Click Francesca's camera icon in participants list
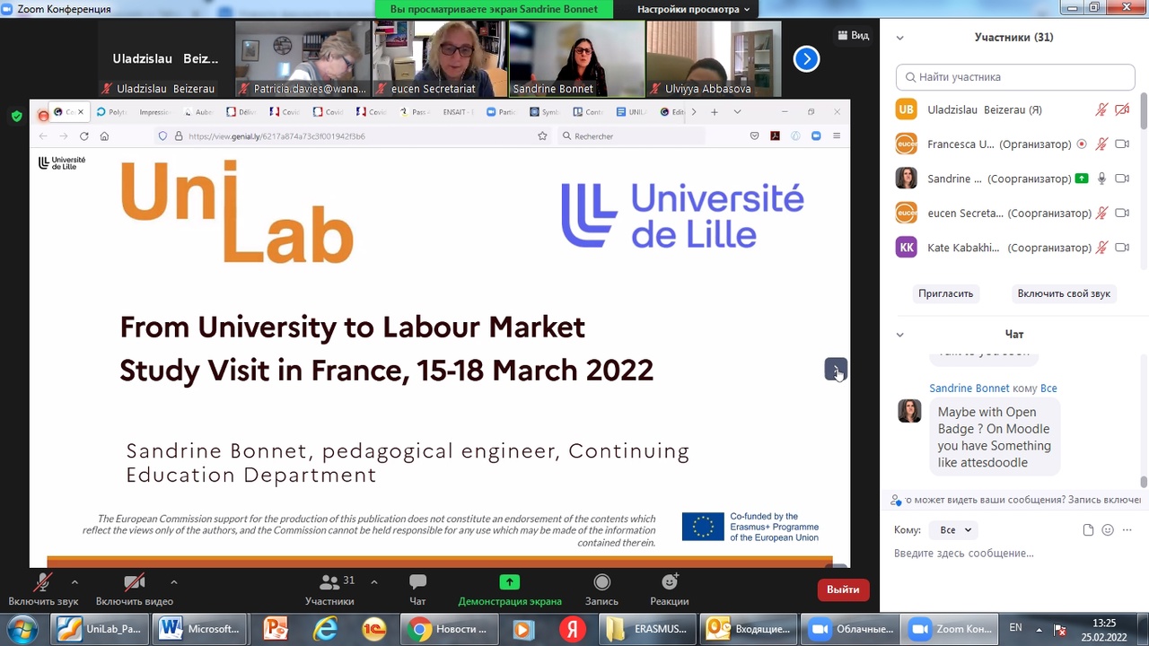The width and height of the screenshot is (1149, 646). [x=1122, y=144]
